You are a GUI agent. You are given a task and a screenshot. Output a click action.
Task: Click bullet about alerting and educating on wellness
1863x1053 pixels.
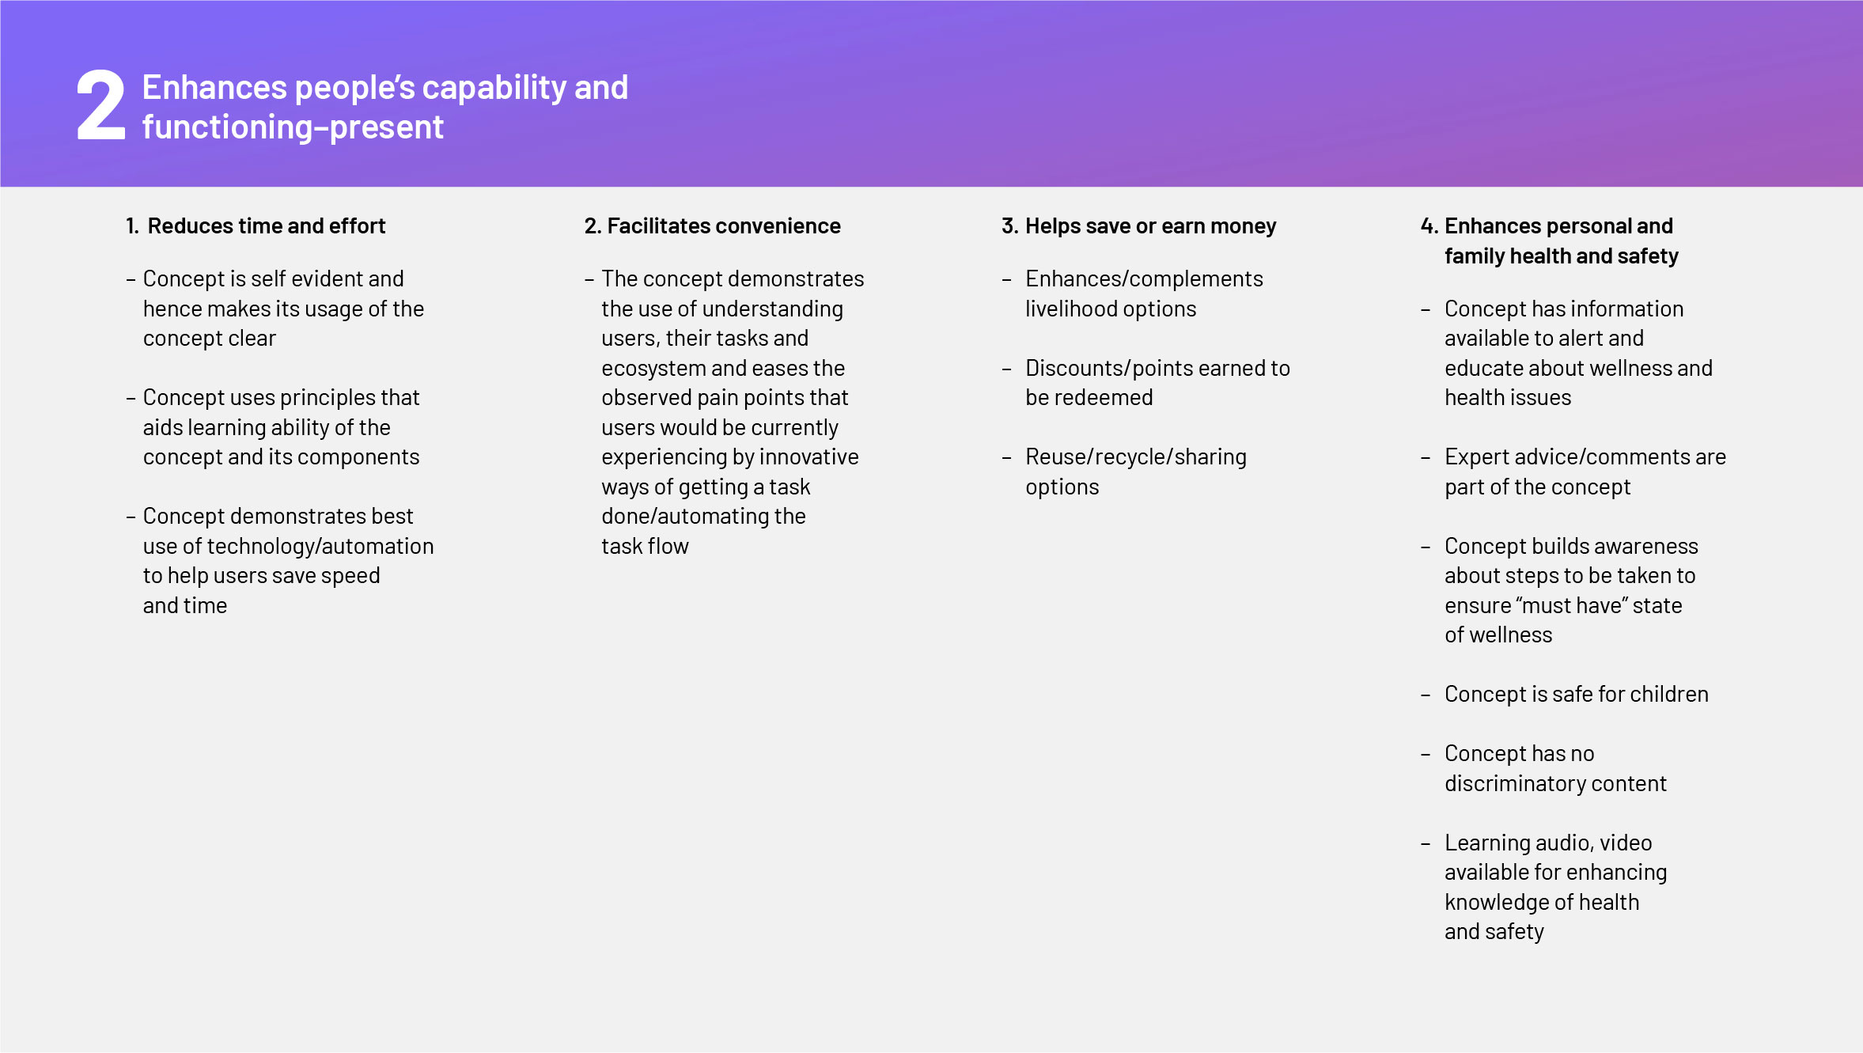[1577, 353]
